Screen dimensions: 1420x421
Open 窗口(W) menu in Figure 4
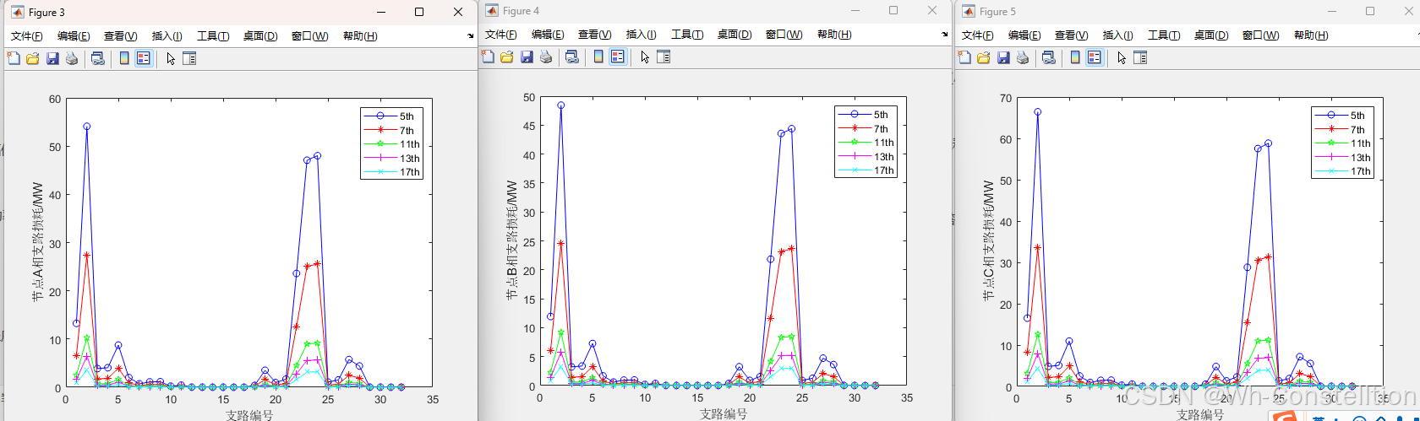784,35
